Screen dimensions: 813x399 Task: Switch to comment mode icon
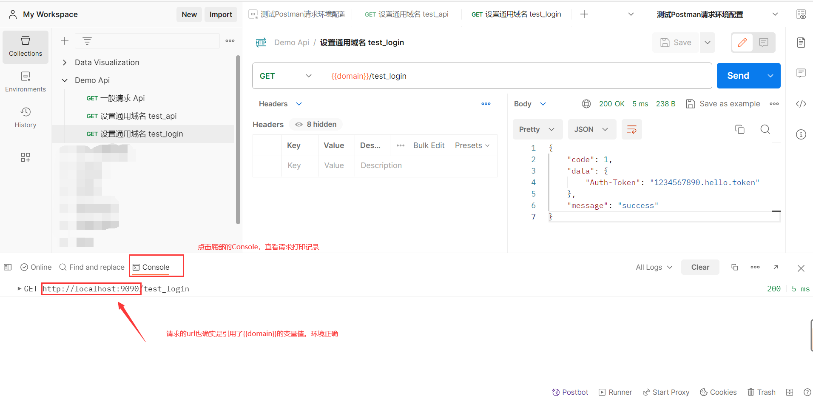coord(764,43)
